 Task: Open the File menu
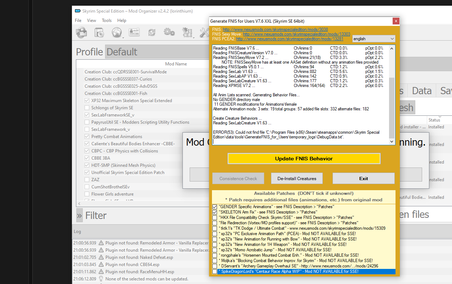pos(78,20)
